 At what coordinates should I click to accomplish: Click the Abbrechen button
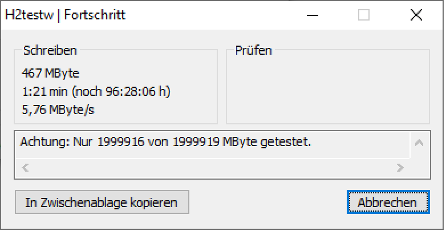click(387, 202)
